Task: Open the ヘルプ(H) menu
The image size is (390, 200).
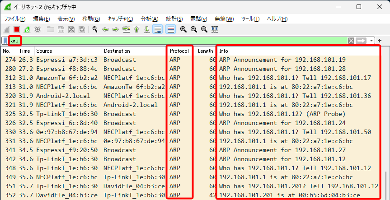Action: point(277,19)
